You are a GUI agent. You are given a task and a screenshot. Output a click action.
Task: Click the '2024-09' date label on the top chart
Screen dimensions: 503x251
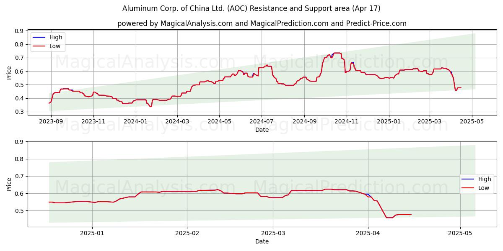tap(304, 123)
